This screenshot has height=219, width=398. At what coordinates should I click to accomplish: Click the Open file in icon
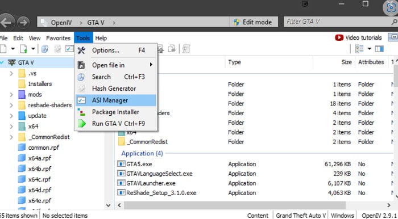[x=81, y=65]
